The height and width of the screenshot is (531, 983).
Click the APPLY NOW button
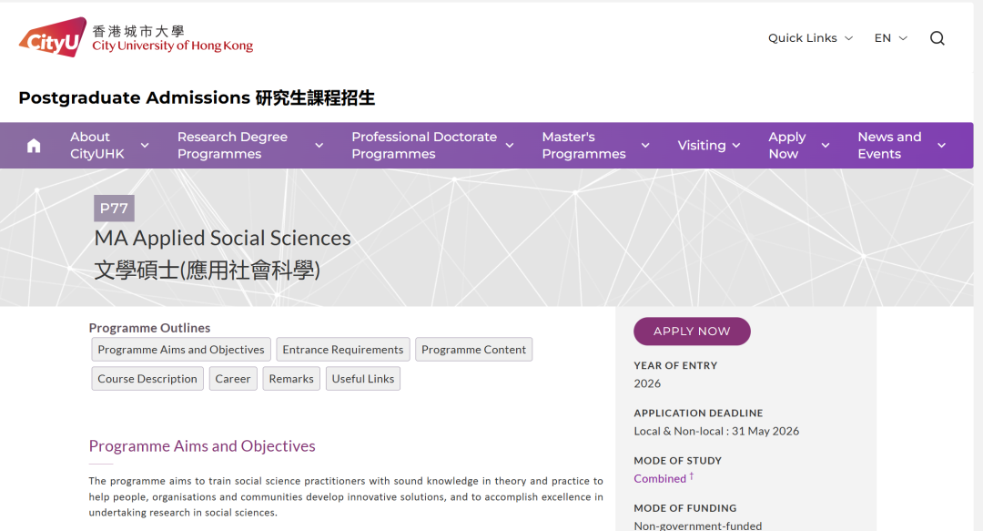(692, 331)
